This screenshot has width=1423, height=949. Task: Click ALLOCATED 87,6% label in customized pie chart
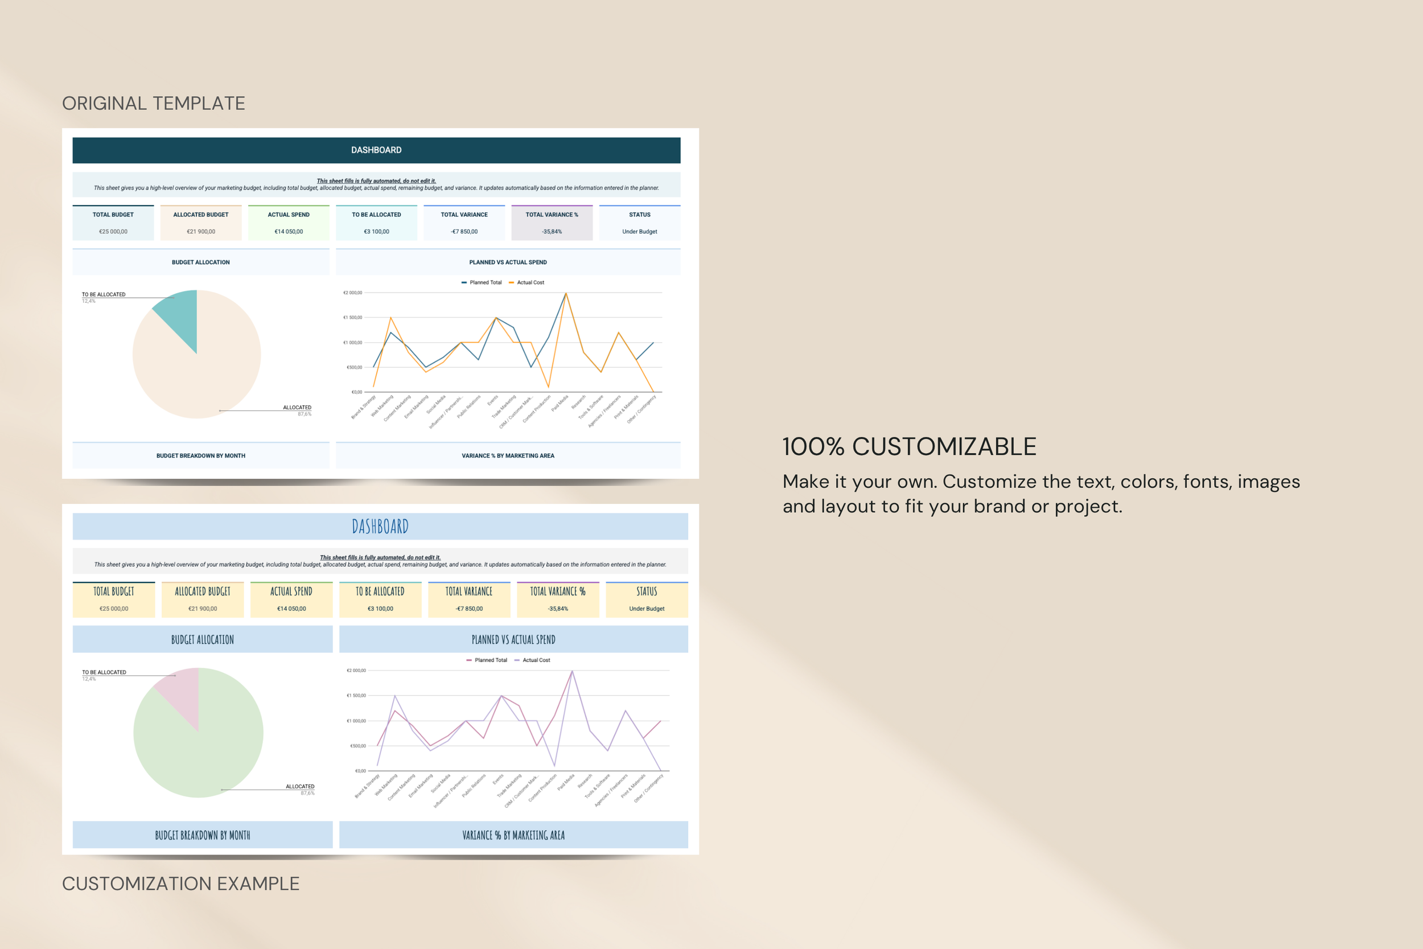point(300,790)
